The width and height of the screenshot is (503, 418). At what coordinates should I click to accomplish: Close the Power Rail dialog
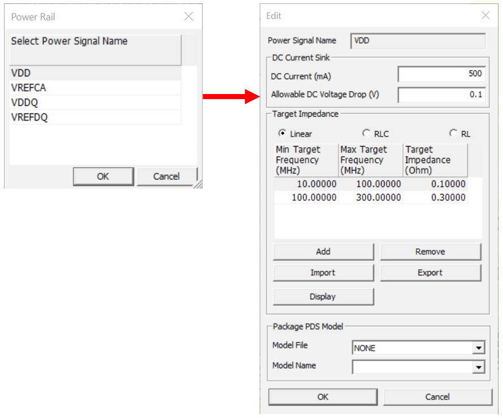click(x=189, y=16)
